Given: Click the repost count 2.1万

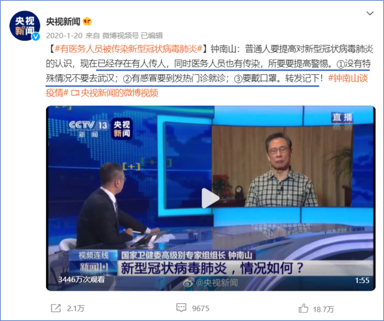Looking at the screenshot, I should [76, 308].
